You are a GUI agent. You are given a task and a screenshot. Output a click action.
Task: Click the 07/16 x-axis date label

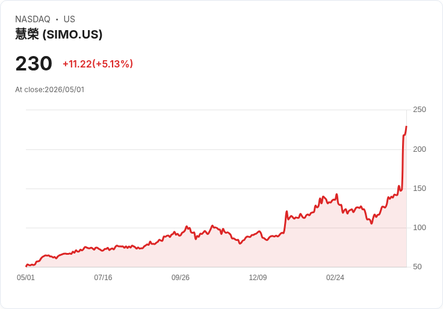[103, 278]
